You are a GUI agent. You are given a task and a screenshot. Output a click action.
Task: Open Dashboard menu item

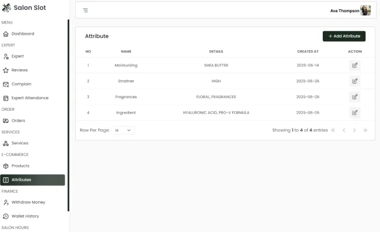(x=23, y=33)
